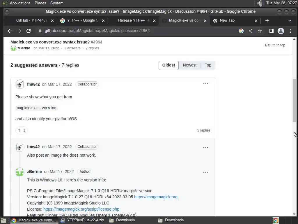This screenshot has height=224, width=298.
Task: Click scrollbar up arrow
Action: coord(295,39)
